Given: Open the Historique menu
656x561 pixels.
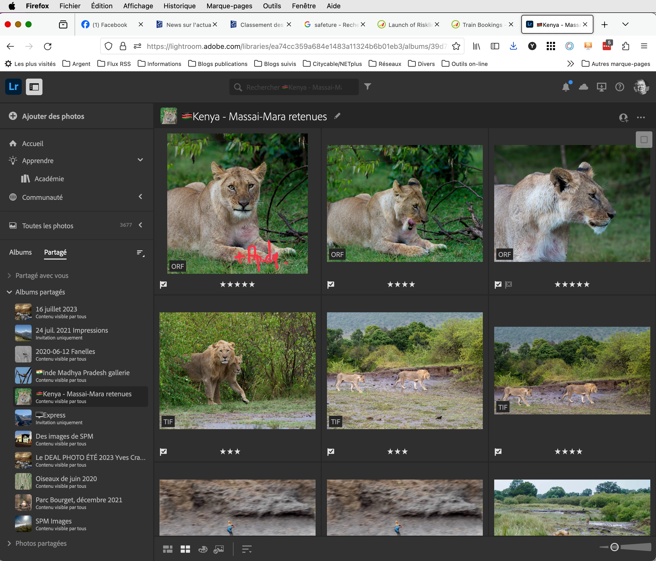Looking at the screenshot, I should click(x=179, y=6).
